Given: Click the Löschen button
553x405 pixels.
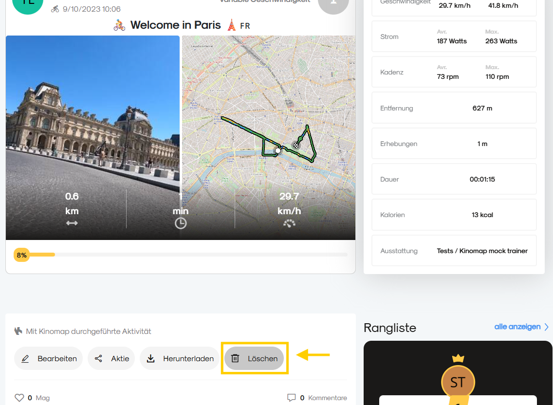Looking at the screenshot, I should tap(254, 358).
